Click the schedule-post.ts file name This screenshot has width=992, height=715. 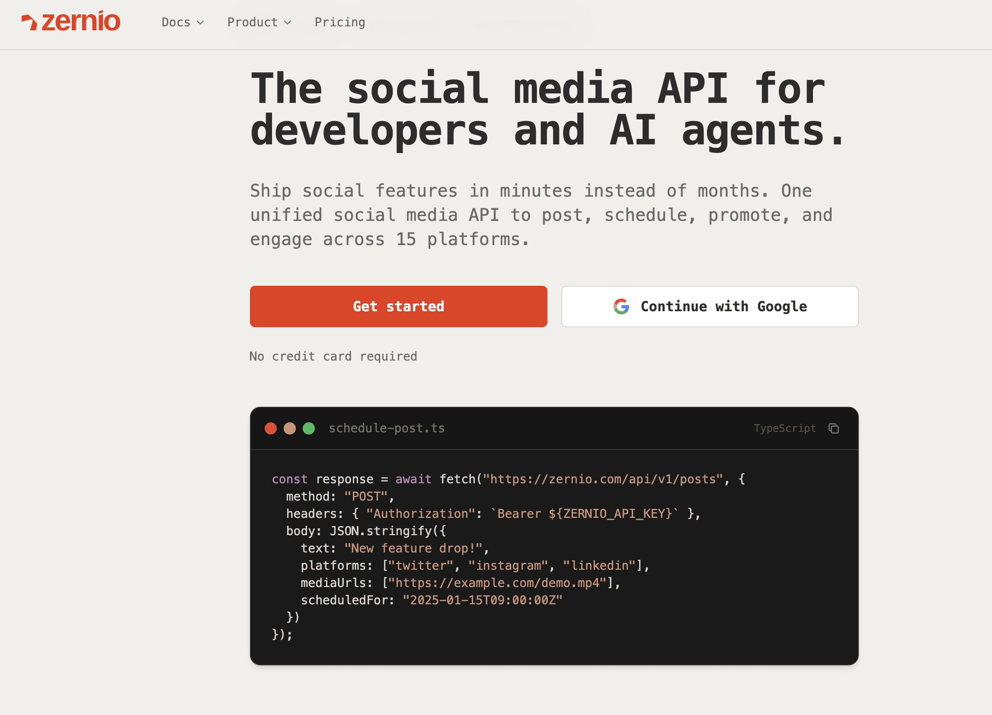(387, 428)
